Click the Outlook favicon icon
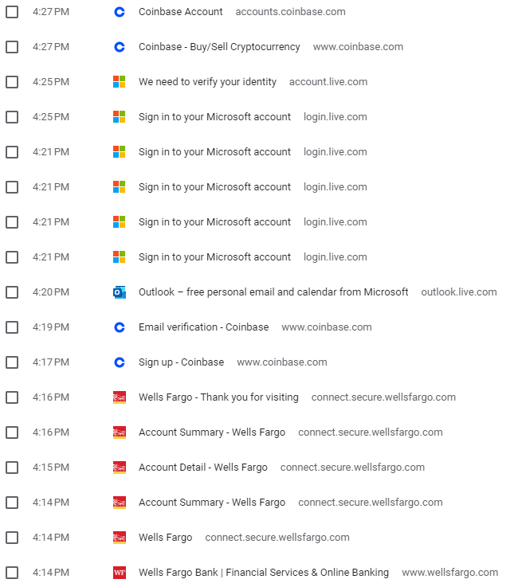The height and width of the screenshot is (587, 522). pos(120,292)
